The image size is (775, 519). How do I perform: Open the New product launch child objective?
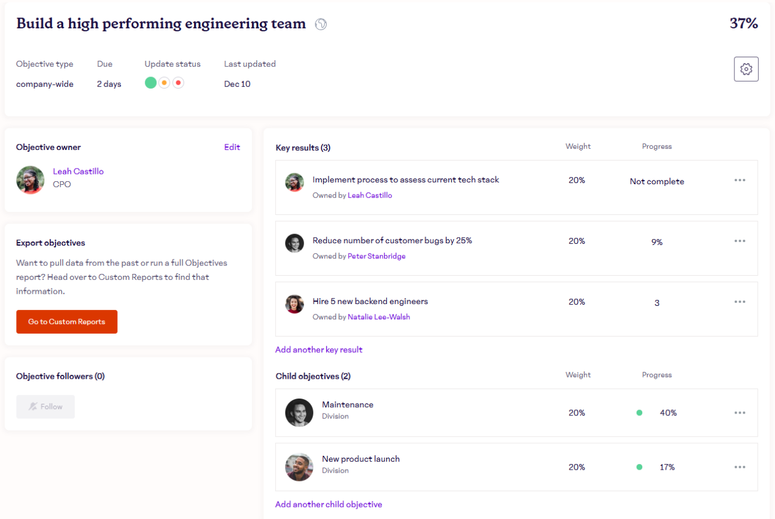(x=360, y=459)
